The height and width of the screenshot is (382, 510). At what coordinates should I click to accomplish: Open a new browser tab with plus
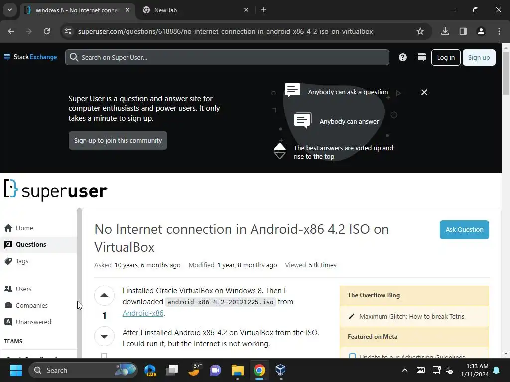tap(264, 10)
